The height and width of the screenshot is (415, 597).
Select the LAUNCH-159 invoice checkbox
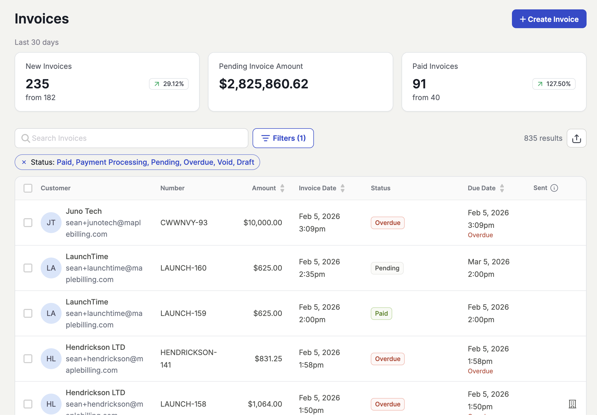pos(28,313)
